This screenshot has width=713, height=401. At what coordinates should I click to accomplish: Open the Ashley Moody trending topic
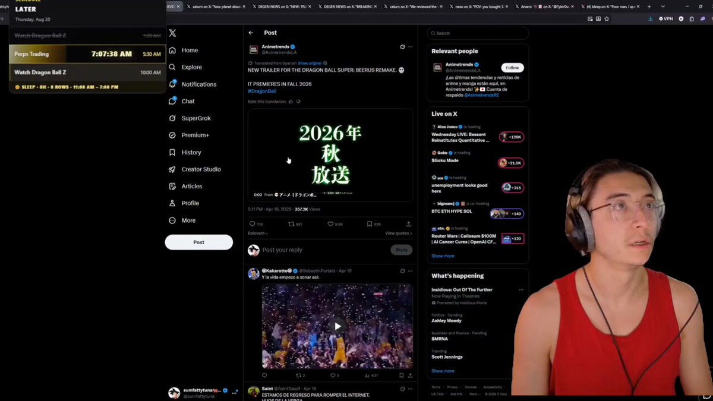click(x=446, y=321)
